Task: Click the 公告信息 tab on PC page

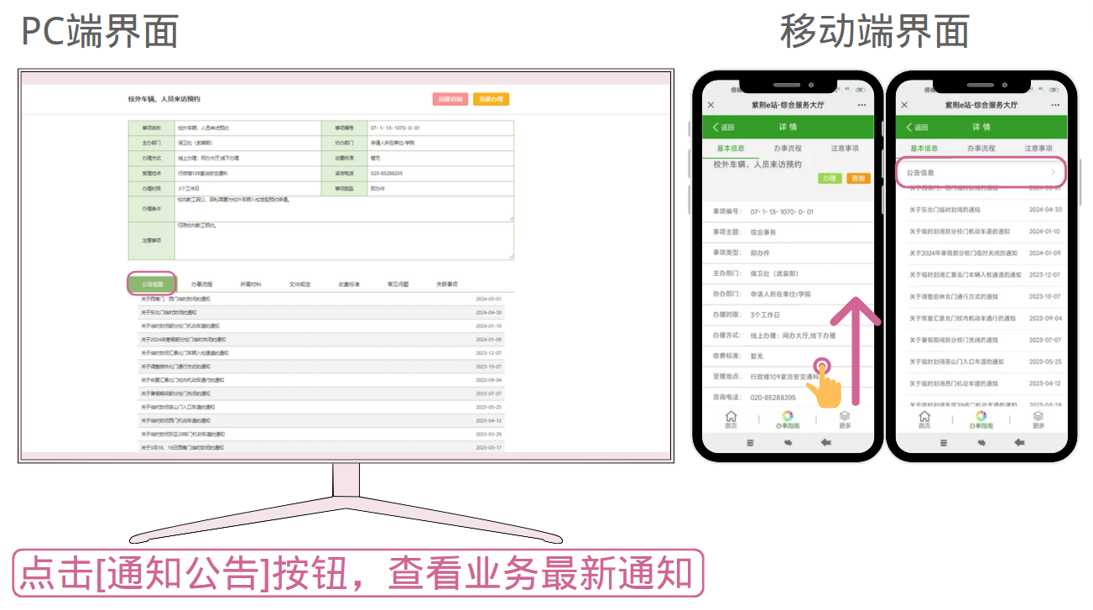Action: click(x=152, y=284)
